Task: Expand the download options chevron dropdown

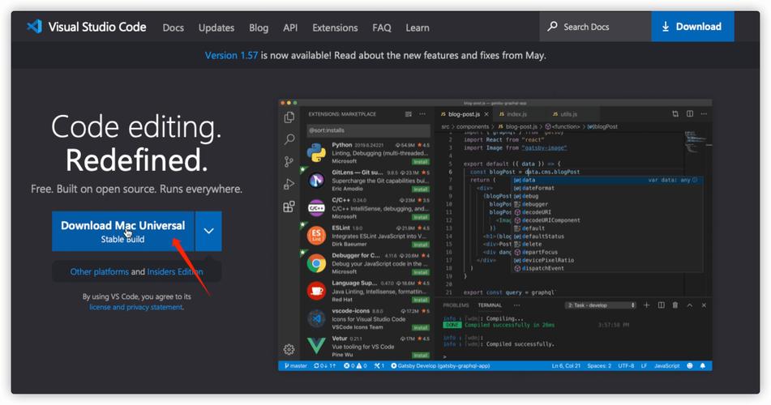Action: coord(208,232)
